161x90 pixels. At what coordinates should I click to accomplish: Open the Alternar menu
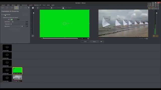[13, 5]
